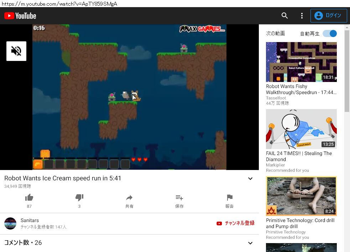Image resolution: width=350 pixels, height=252 pixels.
Task: Click Primitive Technology channel name under thumbnail
Action: point(286,232)
